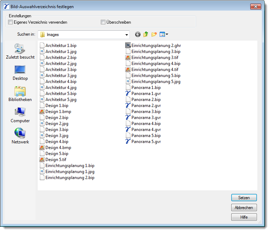Image resolution: width=270 pixels, height=232 pixels.
Task: Go up one folder level icon
Action: click(146, 34)
